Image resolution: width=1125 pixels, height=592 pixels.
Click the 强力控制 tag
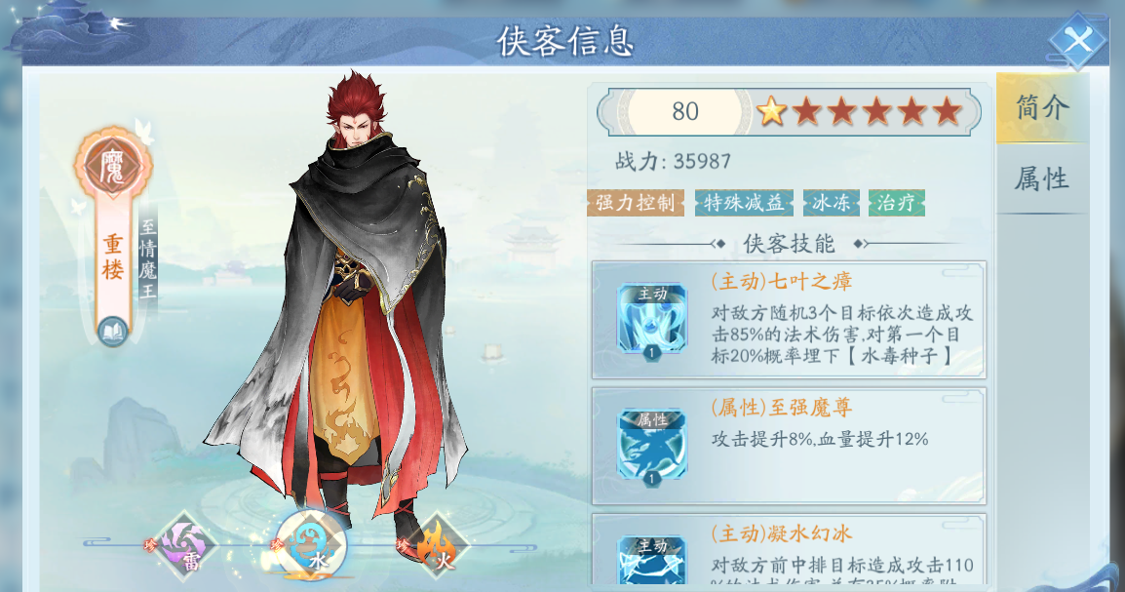(635, 203)
